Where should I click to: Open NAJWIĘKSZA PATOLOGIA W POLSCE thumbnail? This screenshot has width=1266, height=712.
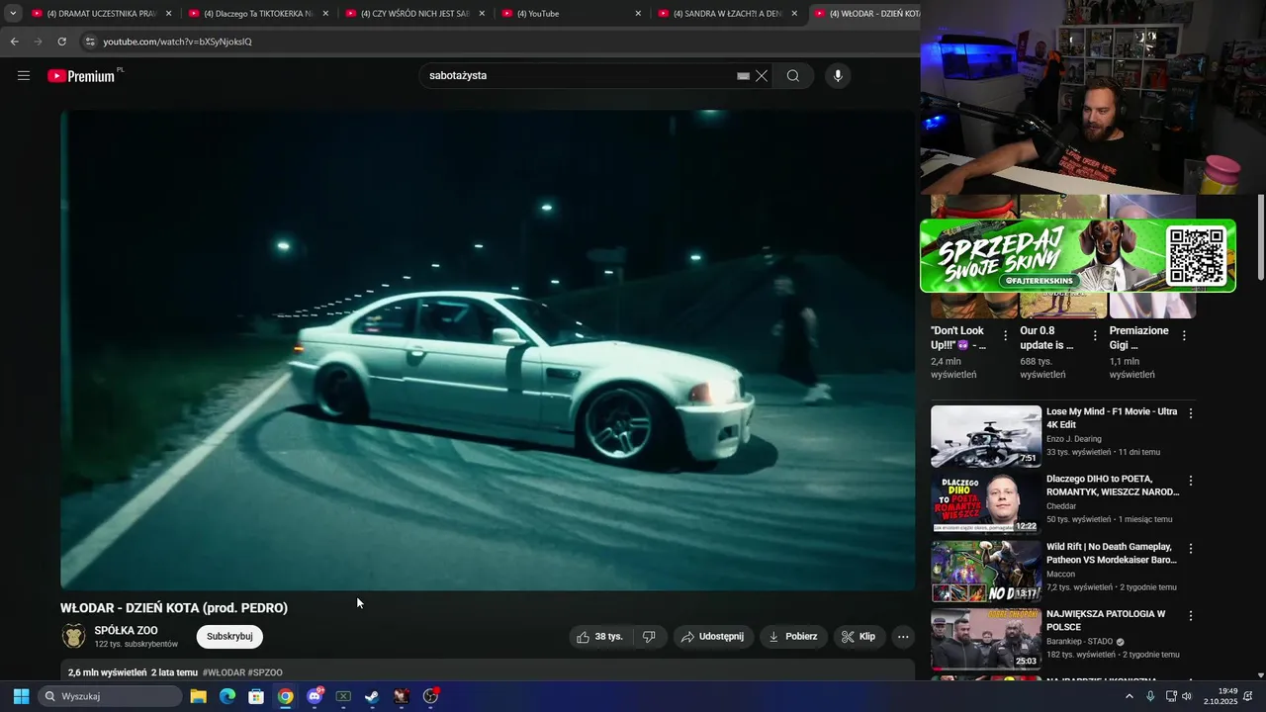coord(986,639)
